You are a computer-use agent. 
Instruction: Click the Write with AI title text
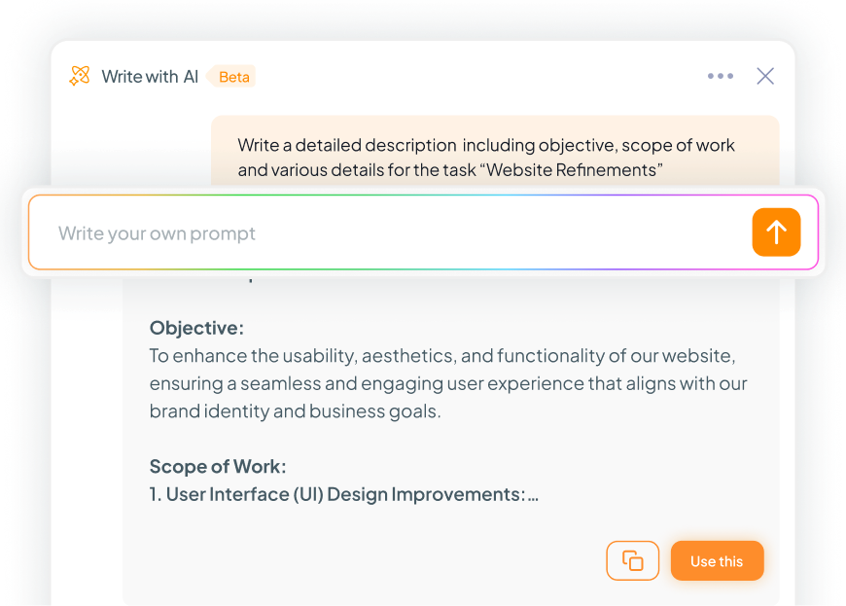pos(150,76)
